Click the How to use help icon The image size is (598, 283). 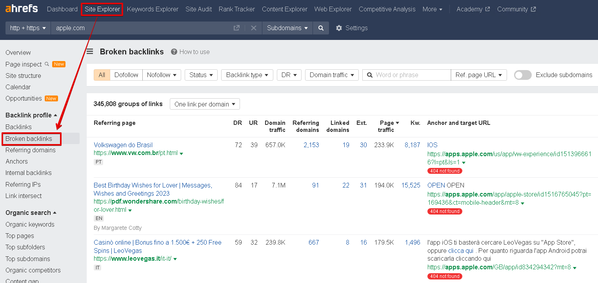tap(174, 52)
